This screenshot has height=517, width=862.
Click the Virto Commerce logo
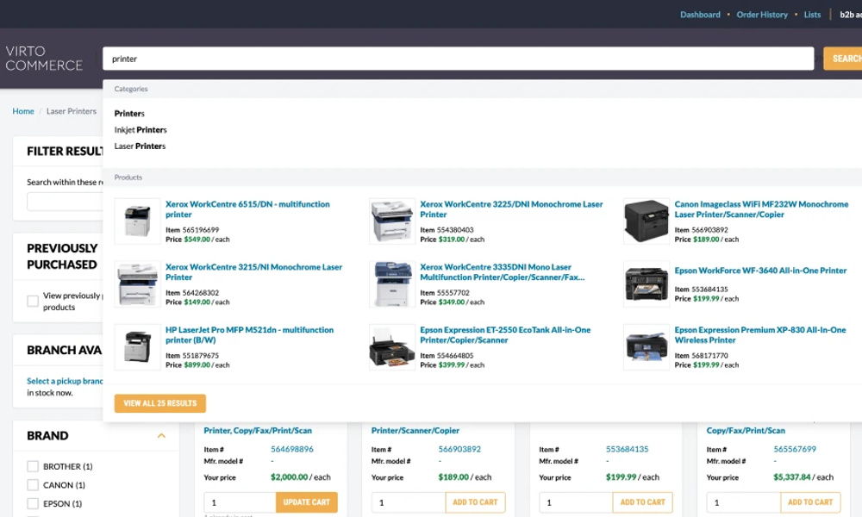coord(44,59)
